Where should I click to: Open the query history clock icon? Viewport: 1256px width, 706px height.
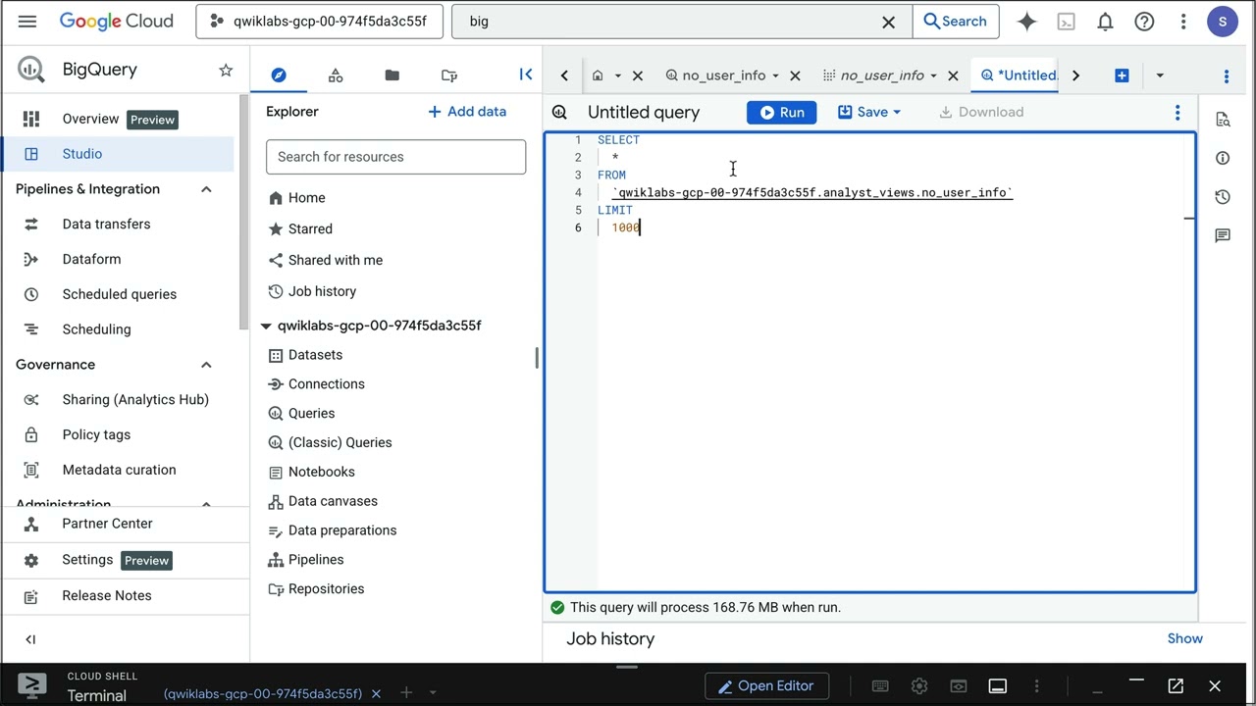pyautogui.click(x=1223, y=197)
